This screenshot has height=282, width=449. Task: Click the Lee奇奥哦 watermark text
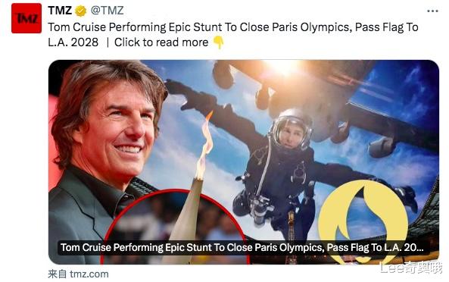(x=410, y=268)
